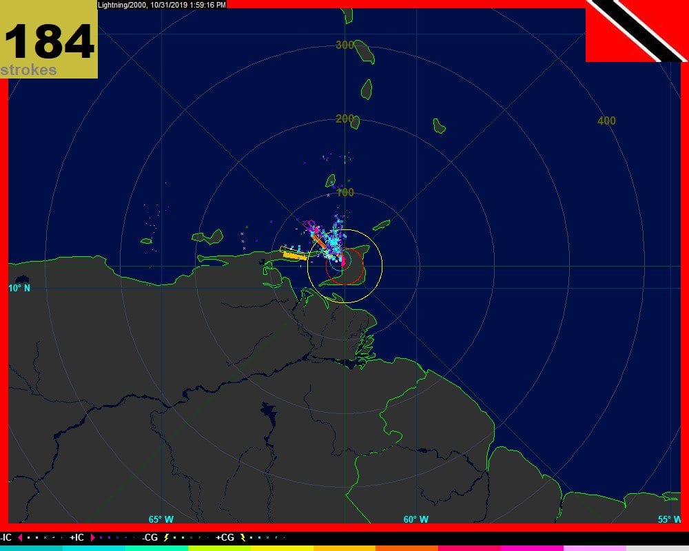689x551 pixels.
Task: Click the yellow -CG lightning bolt symbol
Action: pos(166,537)
